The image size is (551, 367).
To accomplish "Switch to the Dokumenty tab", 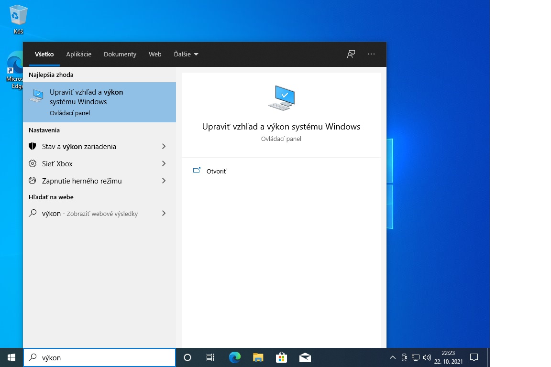I will click(x=120, y=54).
